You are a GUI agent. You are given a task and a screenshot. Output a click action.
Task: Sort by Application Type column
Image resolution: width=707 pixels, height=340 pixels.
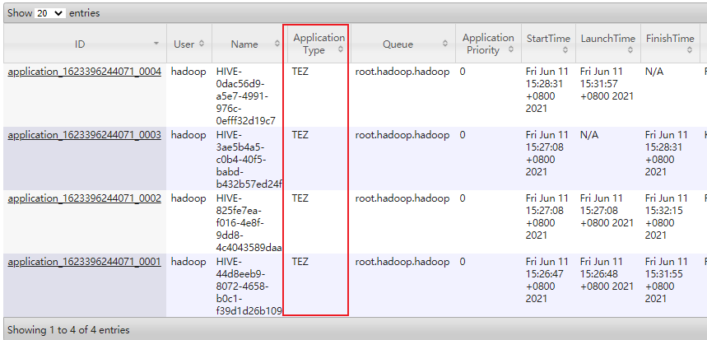point(319,44)
